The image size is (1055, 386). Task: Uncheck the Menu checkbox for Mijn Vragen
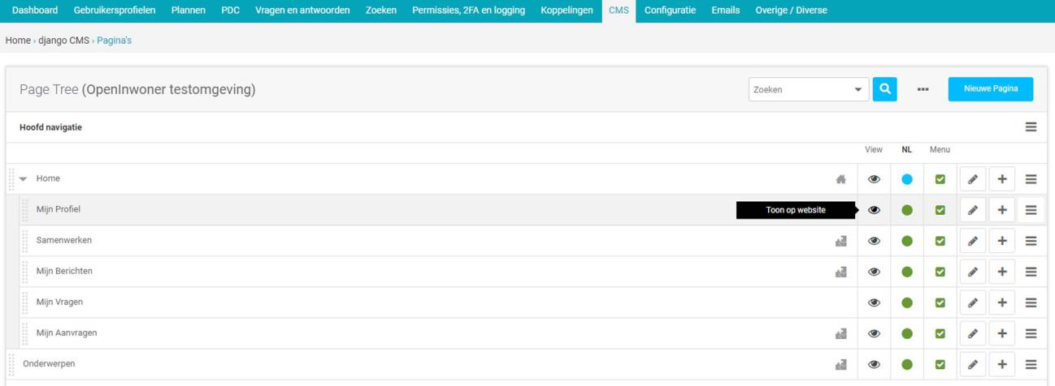[940, 302]
